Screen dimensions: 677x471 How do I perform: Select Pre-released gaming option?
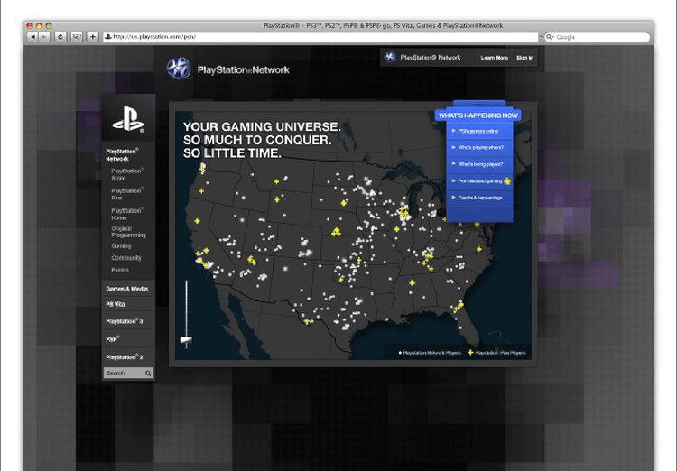coord(479,180)
